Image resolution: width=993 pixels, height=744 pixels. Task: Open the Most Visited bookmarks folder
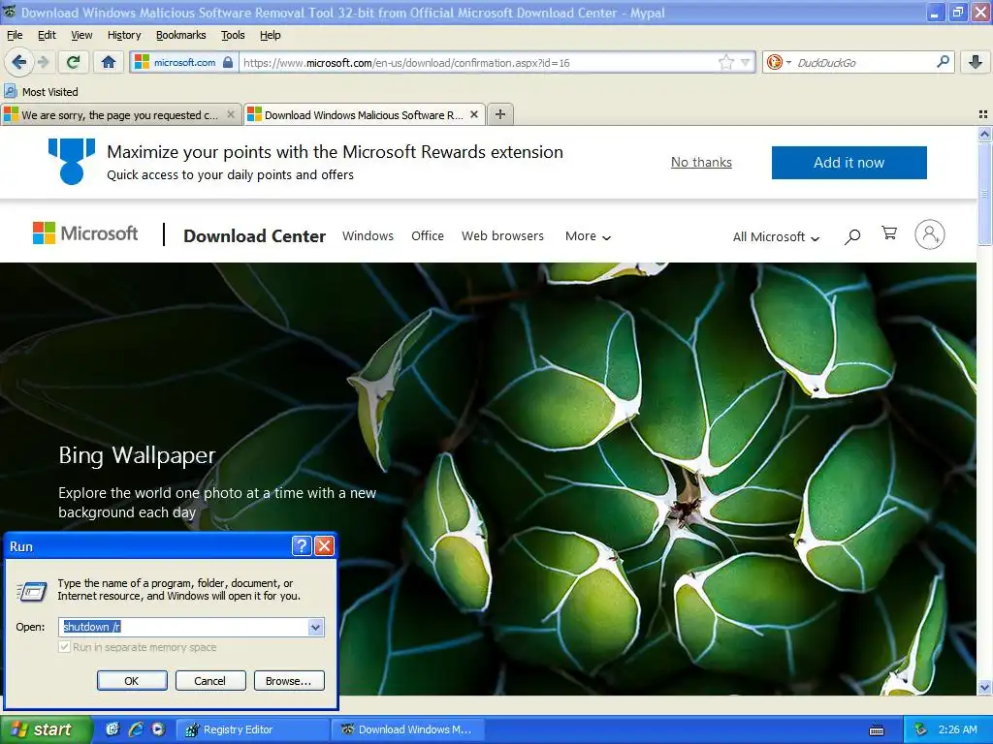coord(41,92)
